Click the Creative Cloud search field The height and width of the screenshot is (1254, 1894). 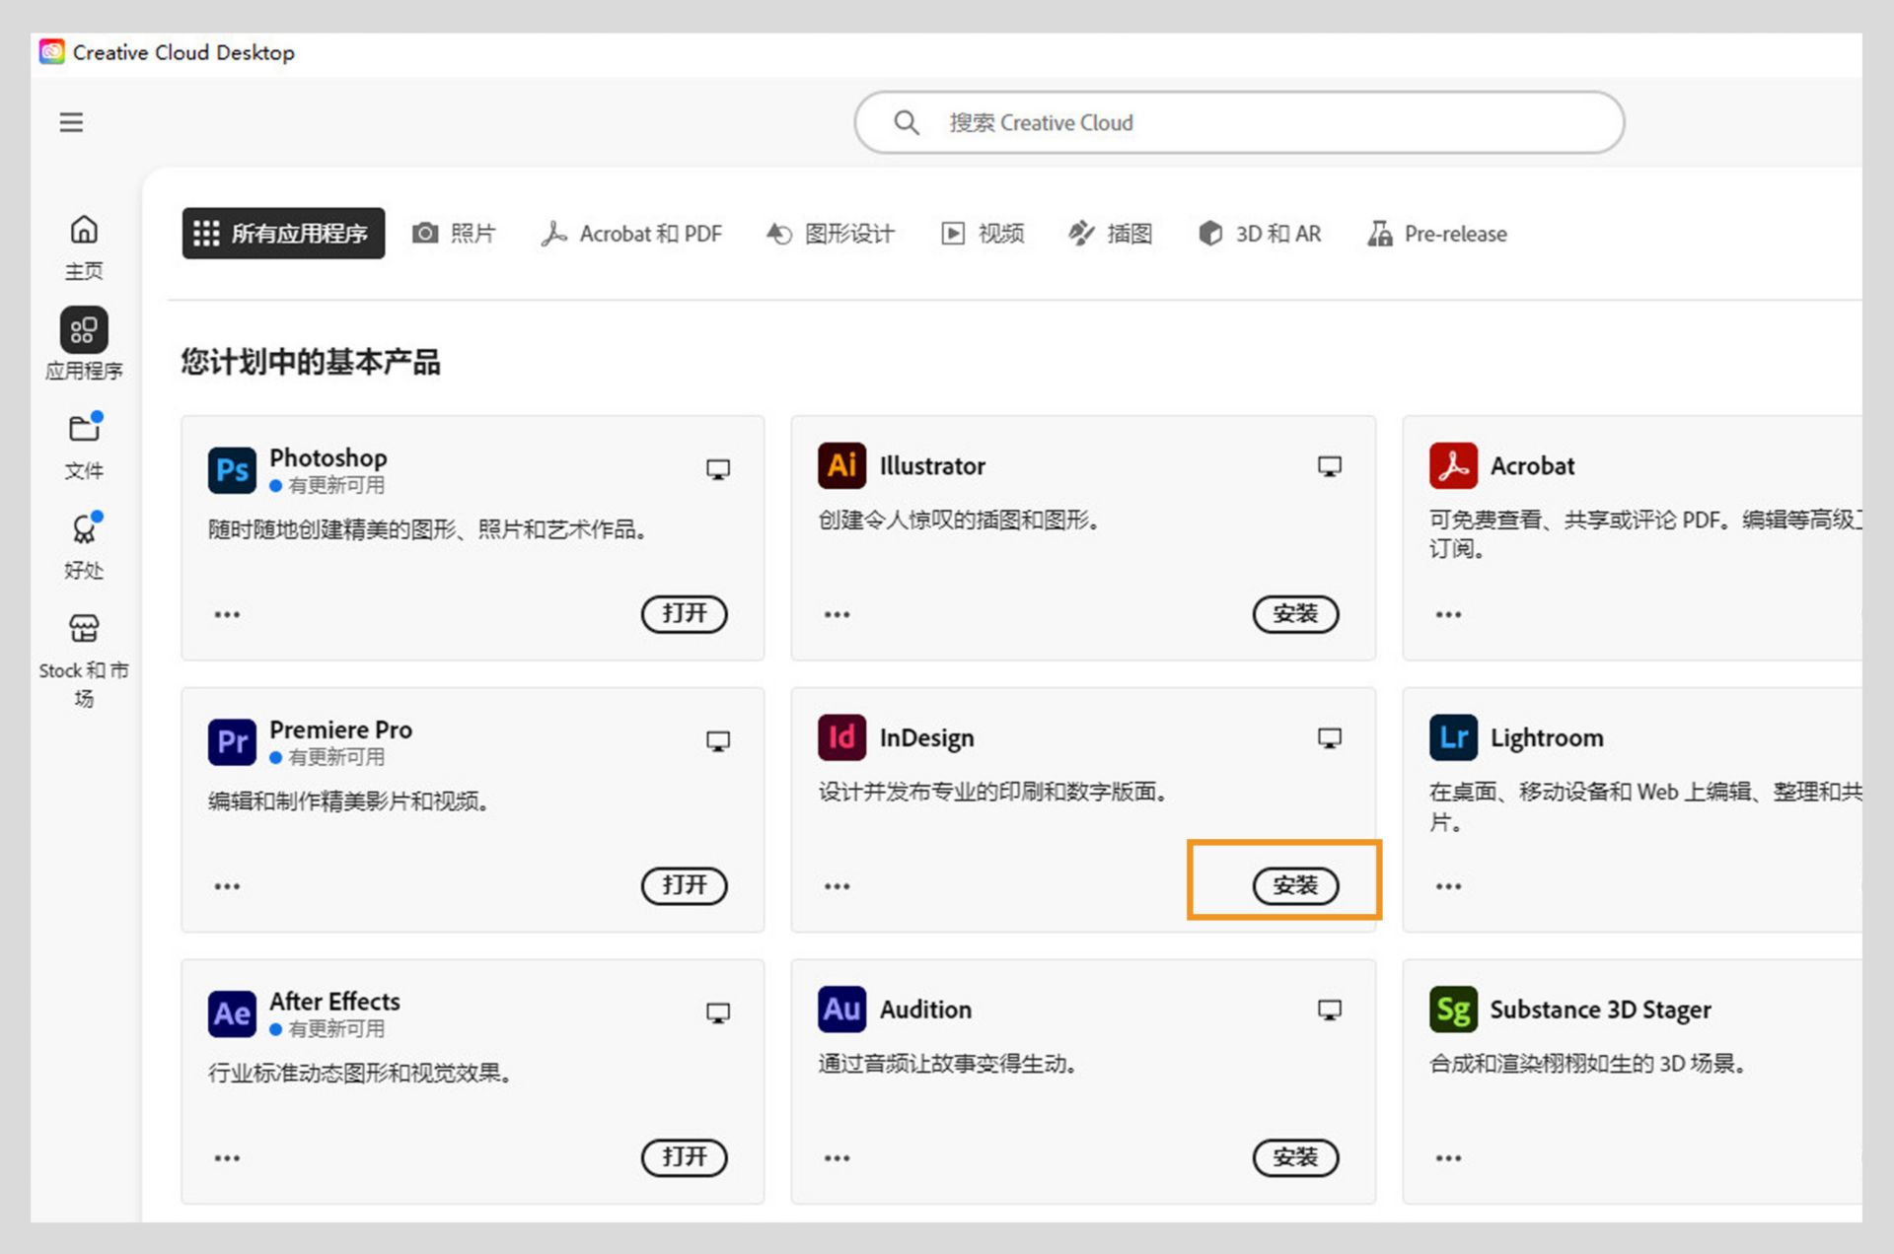click(1238, 122)
